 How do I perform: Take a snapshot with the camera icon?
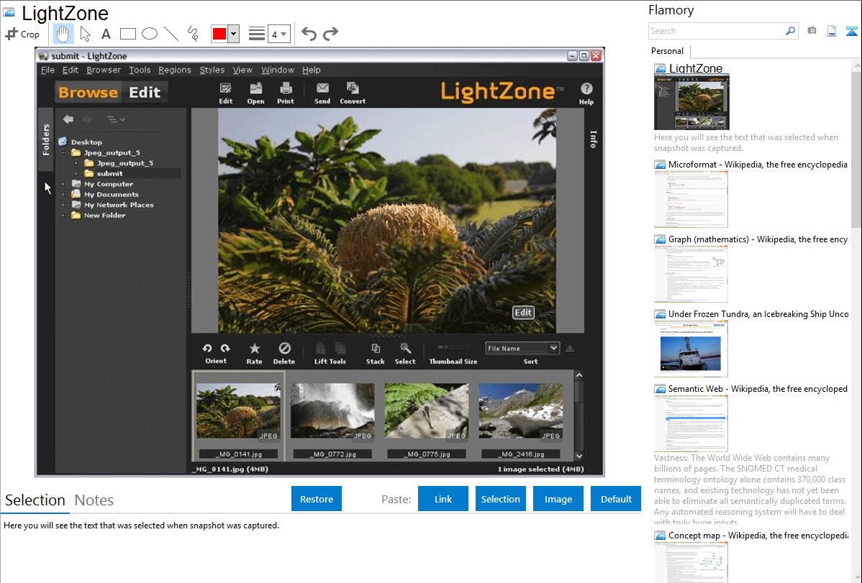[812, 31]
